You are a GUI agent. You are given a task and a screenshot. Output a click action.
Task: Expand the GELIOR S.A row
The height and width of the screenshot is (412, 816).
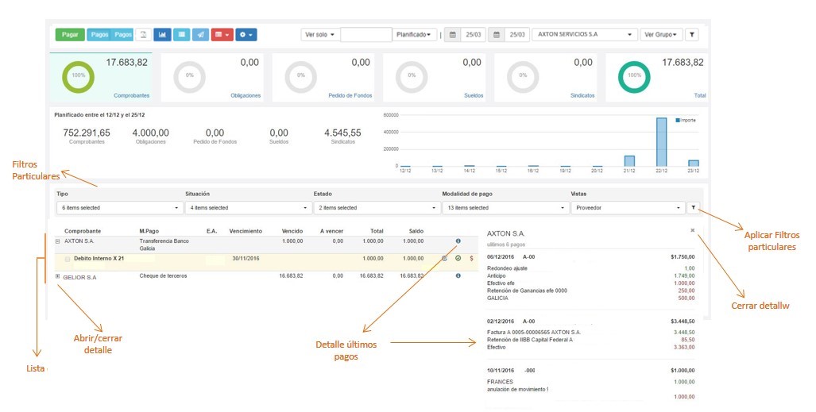pos(57,276)
